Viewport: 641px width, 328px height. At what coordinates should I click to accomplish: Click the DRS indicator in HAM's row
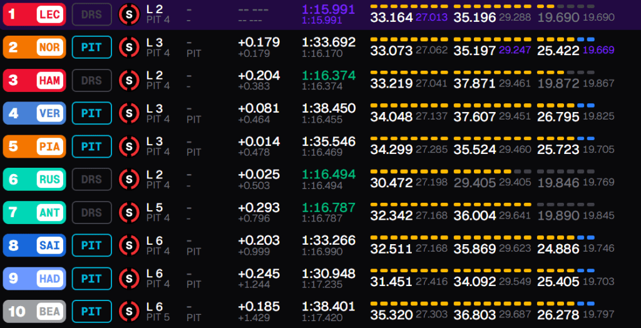tap(92, 80)
